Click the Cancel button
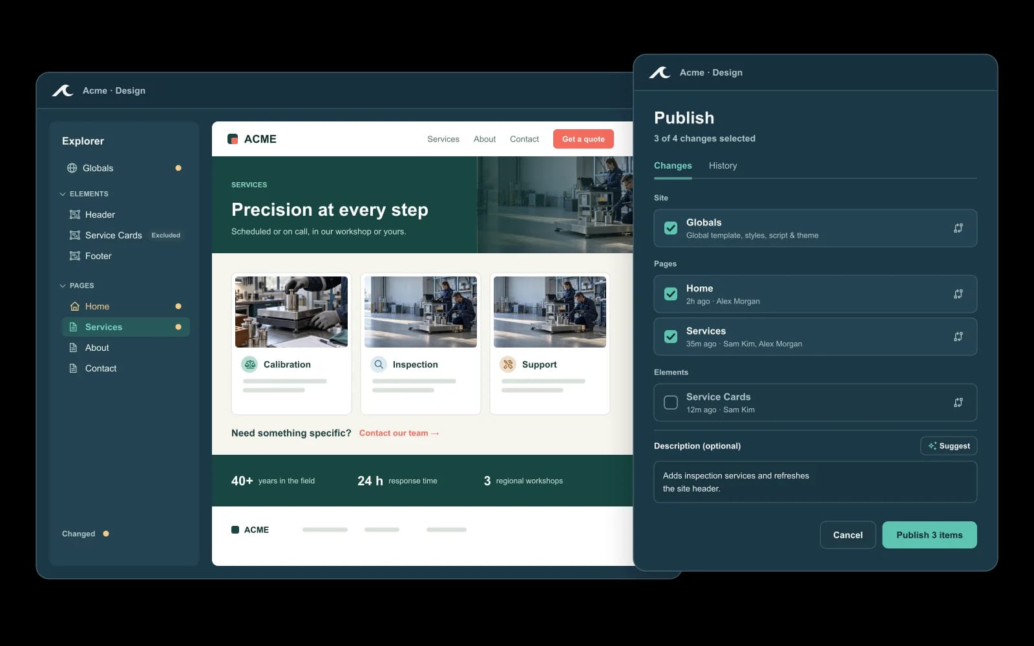Viewport: 1034px width, 646px height. [x=848, y=535]
